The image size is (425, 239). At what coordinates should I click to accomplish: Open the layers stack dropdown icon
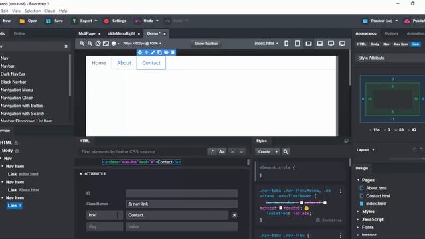[115, 44]
